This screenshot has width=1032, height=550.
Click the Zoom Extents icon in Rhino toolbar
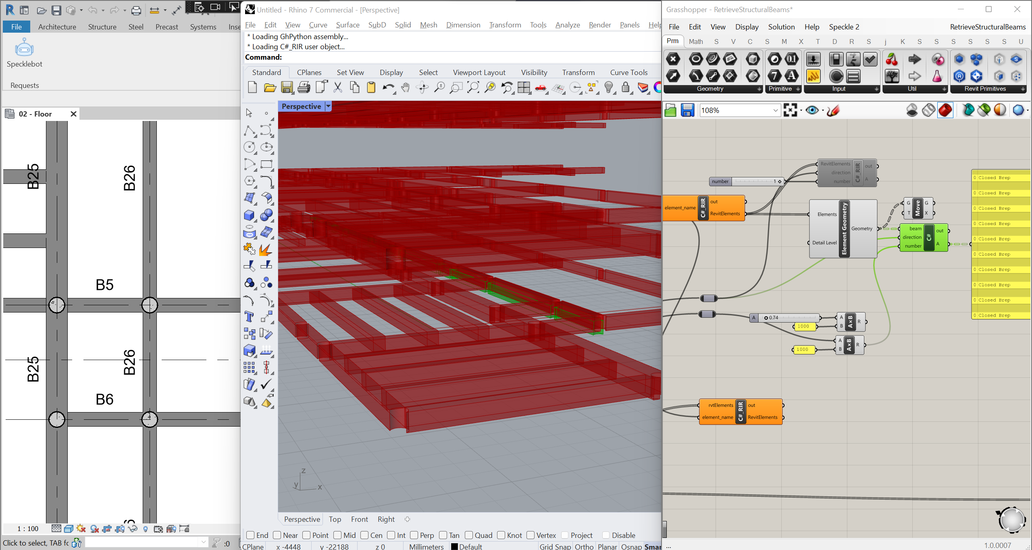pyautogui.click(x=473, y=87)
